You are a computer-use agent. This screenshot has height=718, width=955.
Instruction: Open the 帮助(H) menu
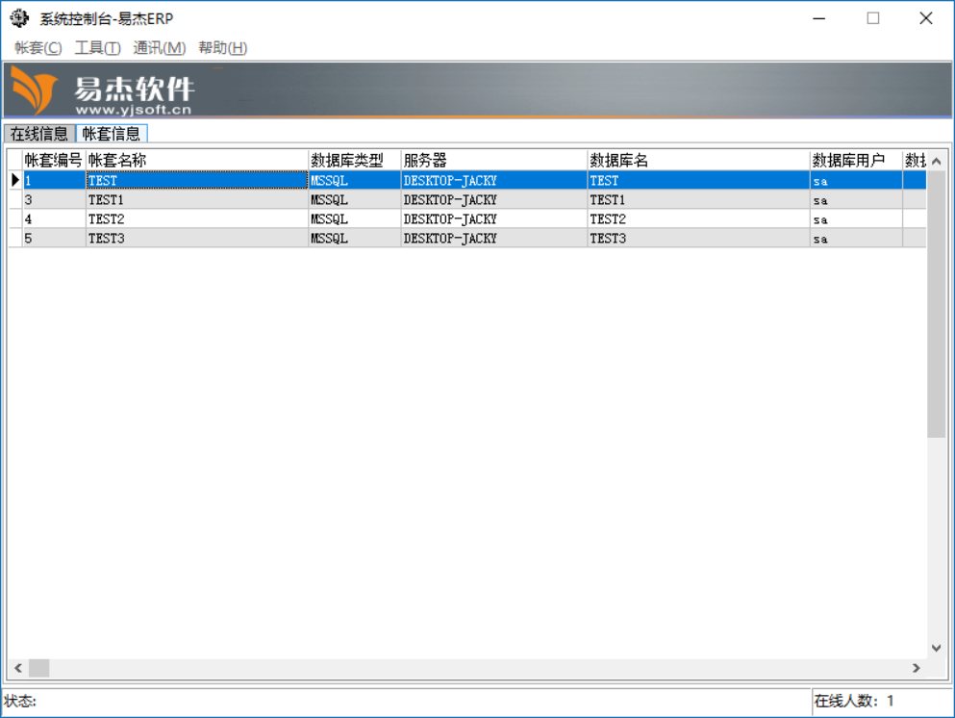pos(222,48)
